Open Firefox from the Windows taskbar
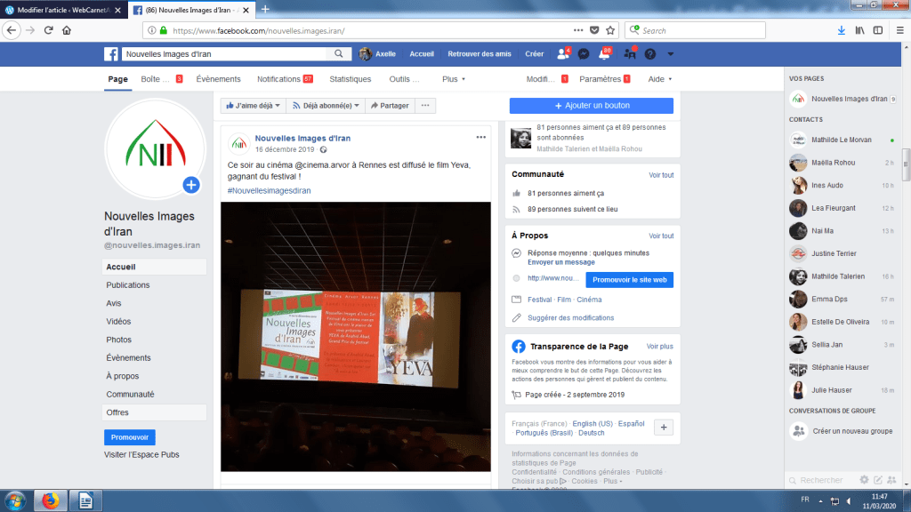This screenshot has width=911, height=512. [x=50, y=500]
